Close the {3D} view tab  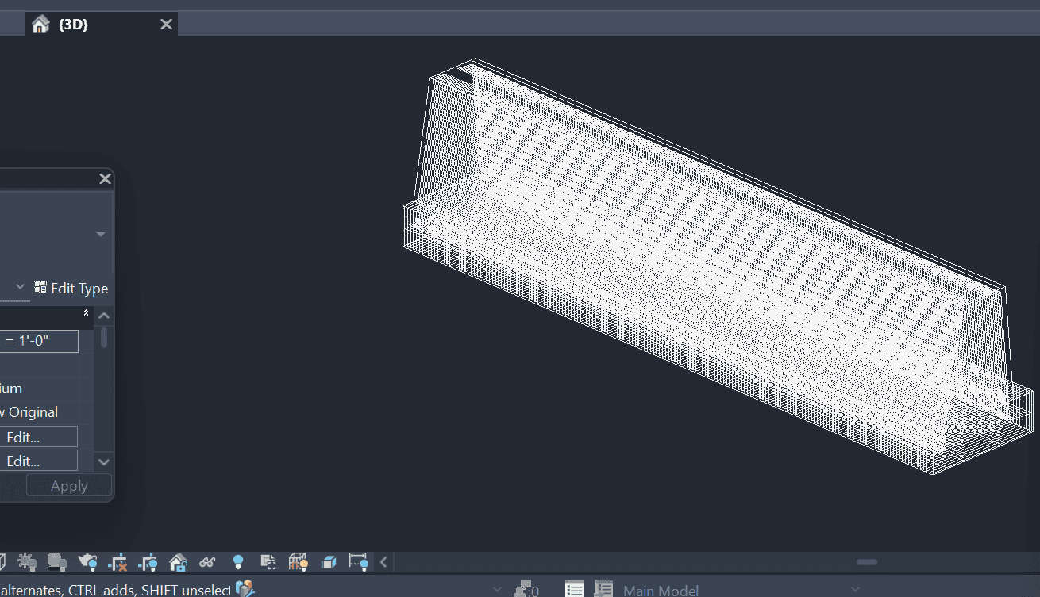166,25
